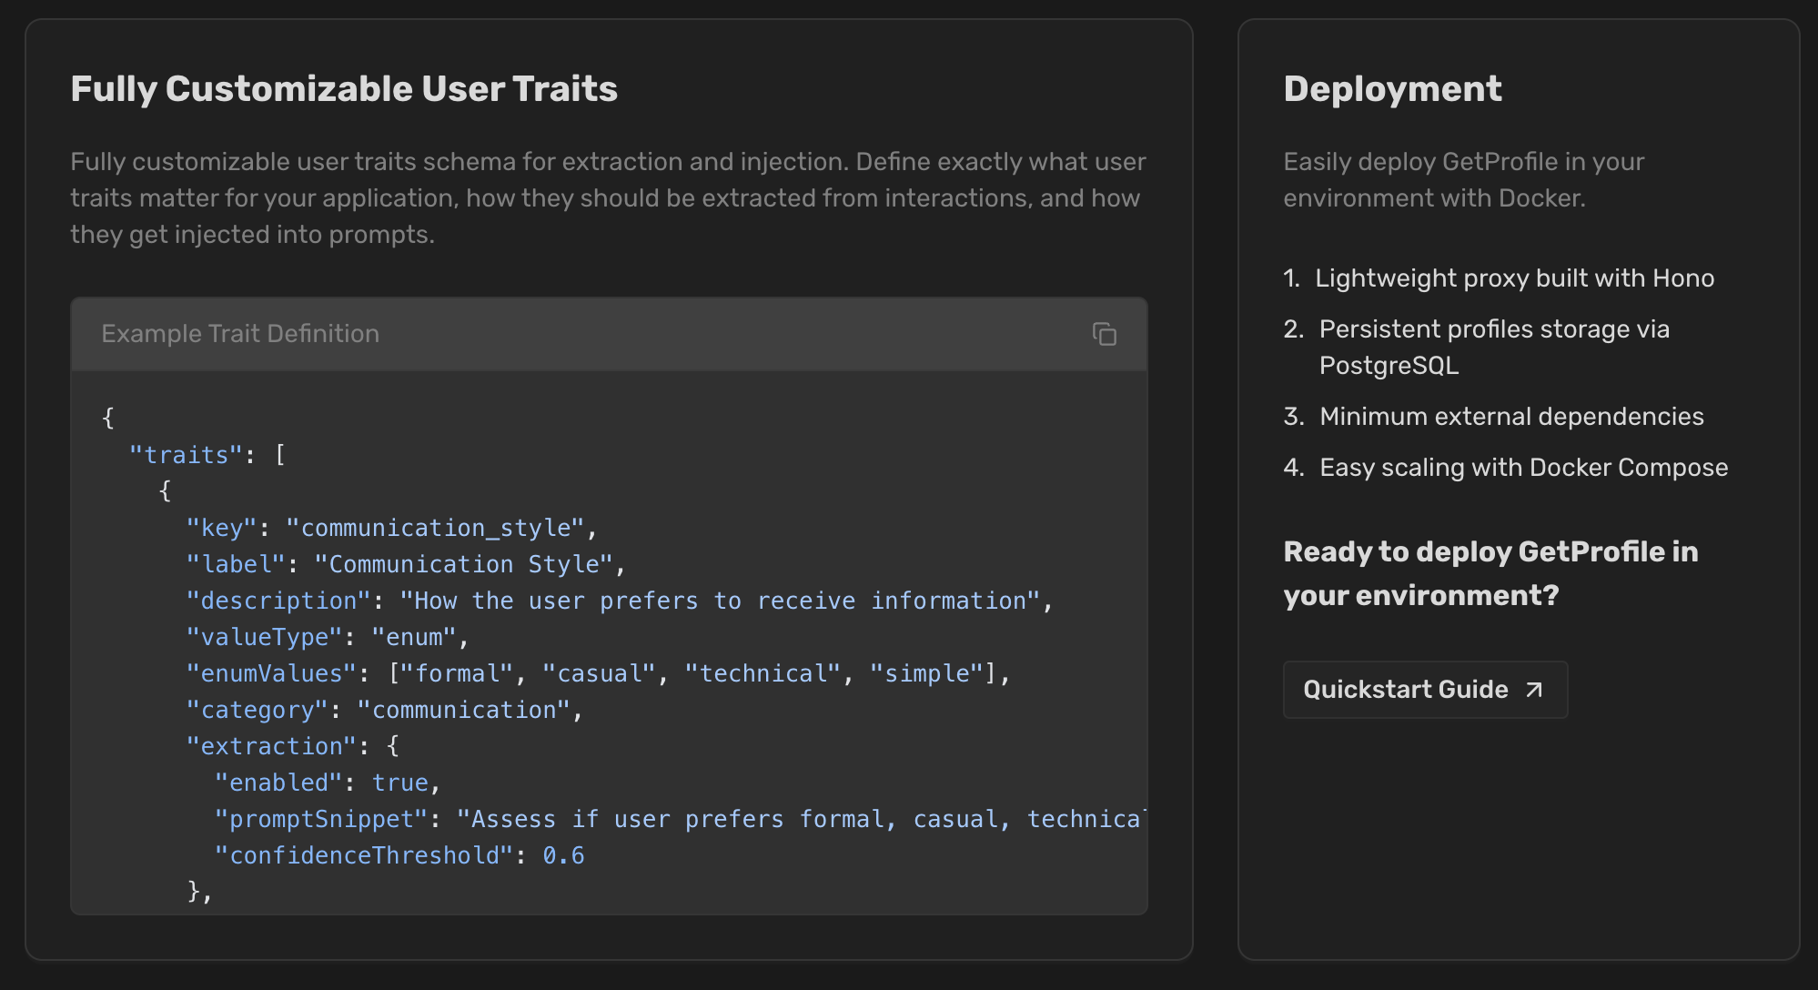Click the confidenceThreshold 0.6 value
Screen dimensions: 1818x990
(x=563, y=855)
